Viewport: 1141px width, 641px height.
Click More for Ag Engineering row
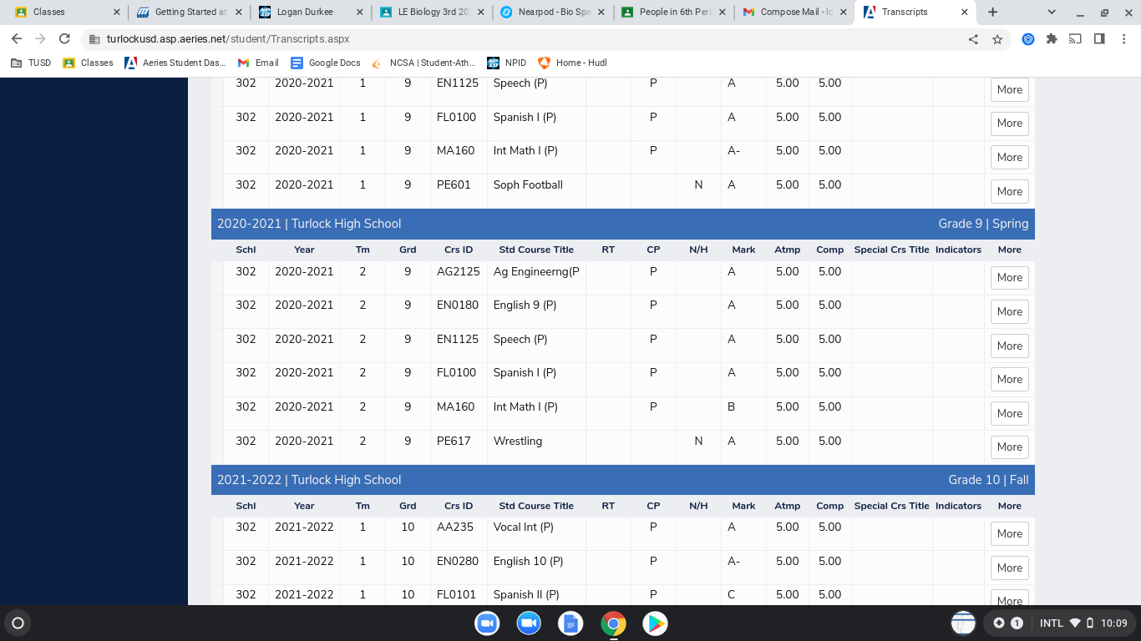point(1009,278)
